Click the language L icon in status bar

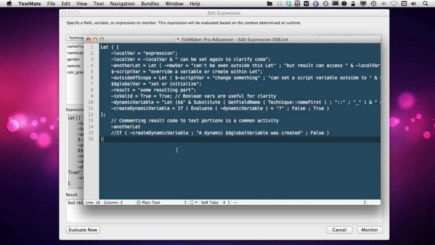pyautogui.click(x=138, y=202)
